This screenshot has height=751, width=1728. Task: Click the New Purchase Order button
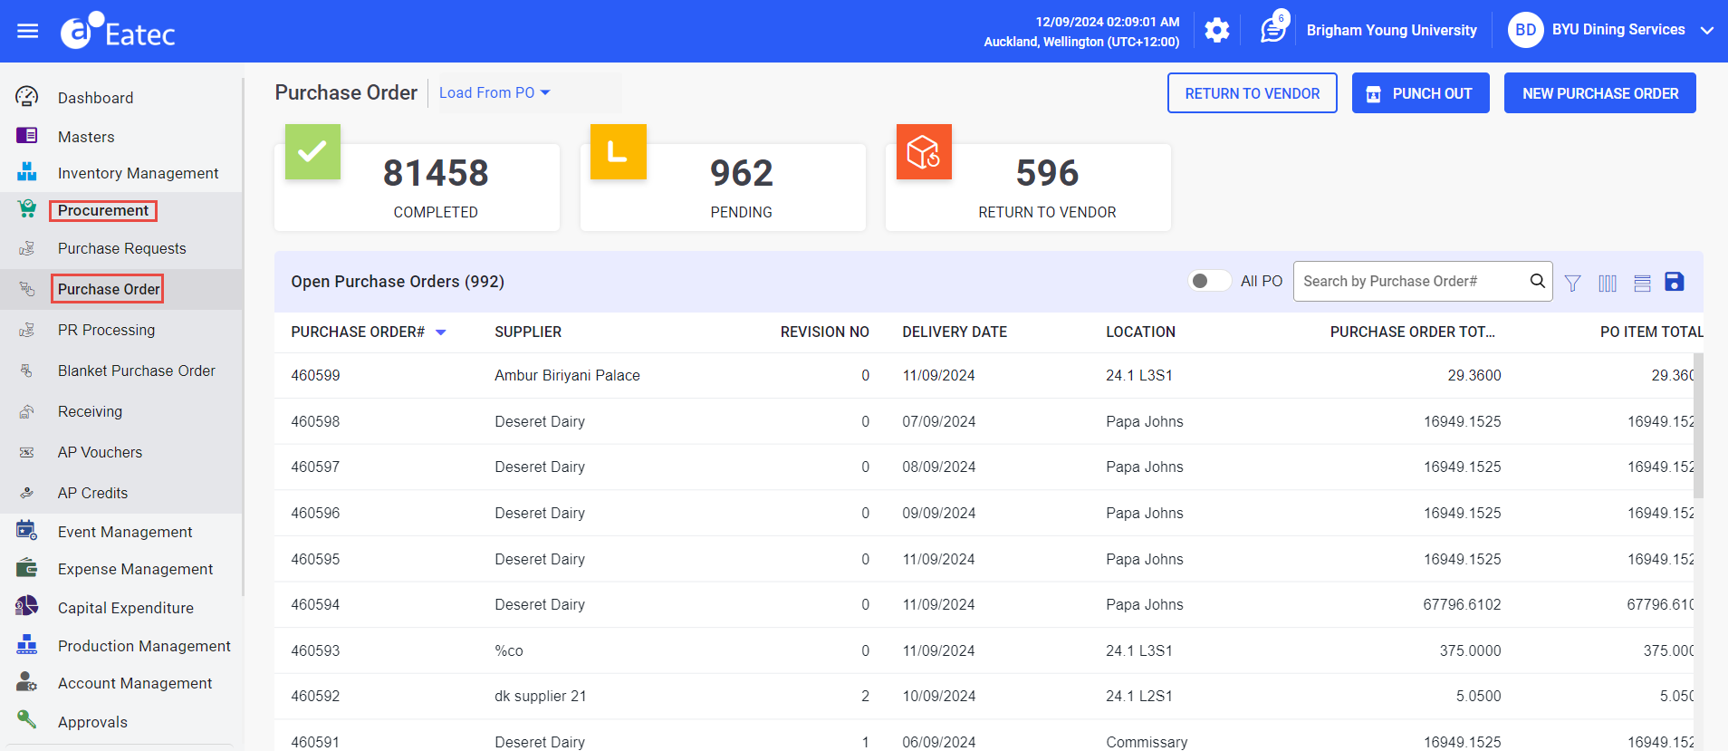(x=1599, y=93)
